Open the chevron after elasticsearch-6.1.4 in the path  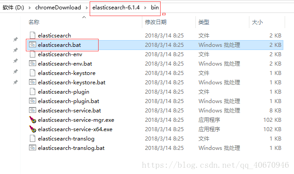coord(145,8)
